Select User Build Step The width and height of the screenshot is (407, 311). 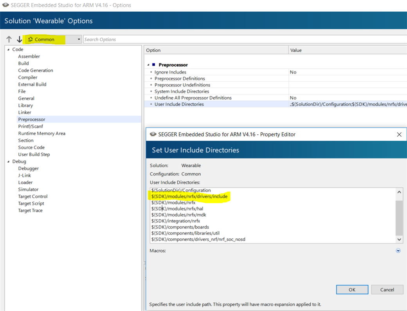coord(34,154)
